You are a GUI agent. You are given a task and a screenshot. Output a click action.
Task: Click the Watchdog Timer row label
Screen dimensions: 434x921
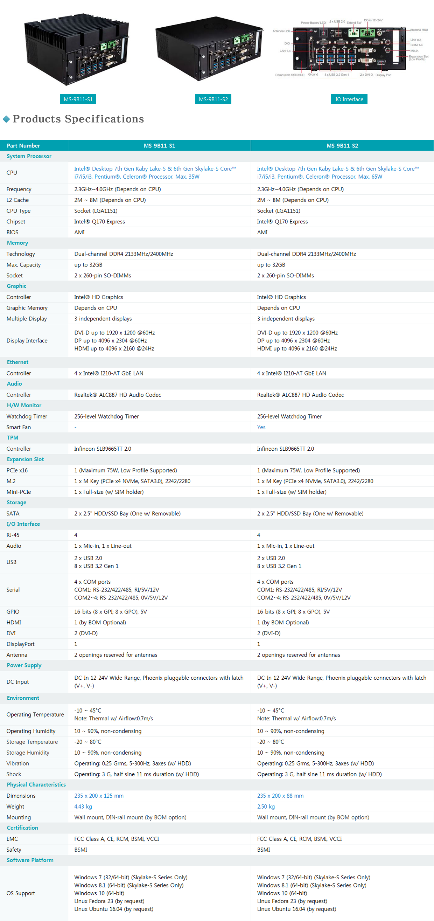tap(27, 416)
